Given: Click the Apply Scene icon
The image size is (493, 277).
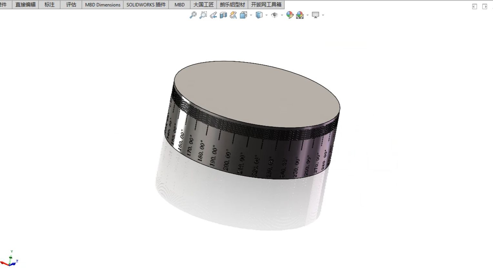Looking at the screenshot, I should pyautogui.click(x=299, y=15).
